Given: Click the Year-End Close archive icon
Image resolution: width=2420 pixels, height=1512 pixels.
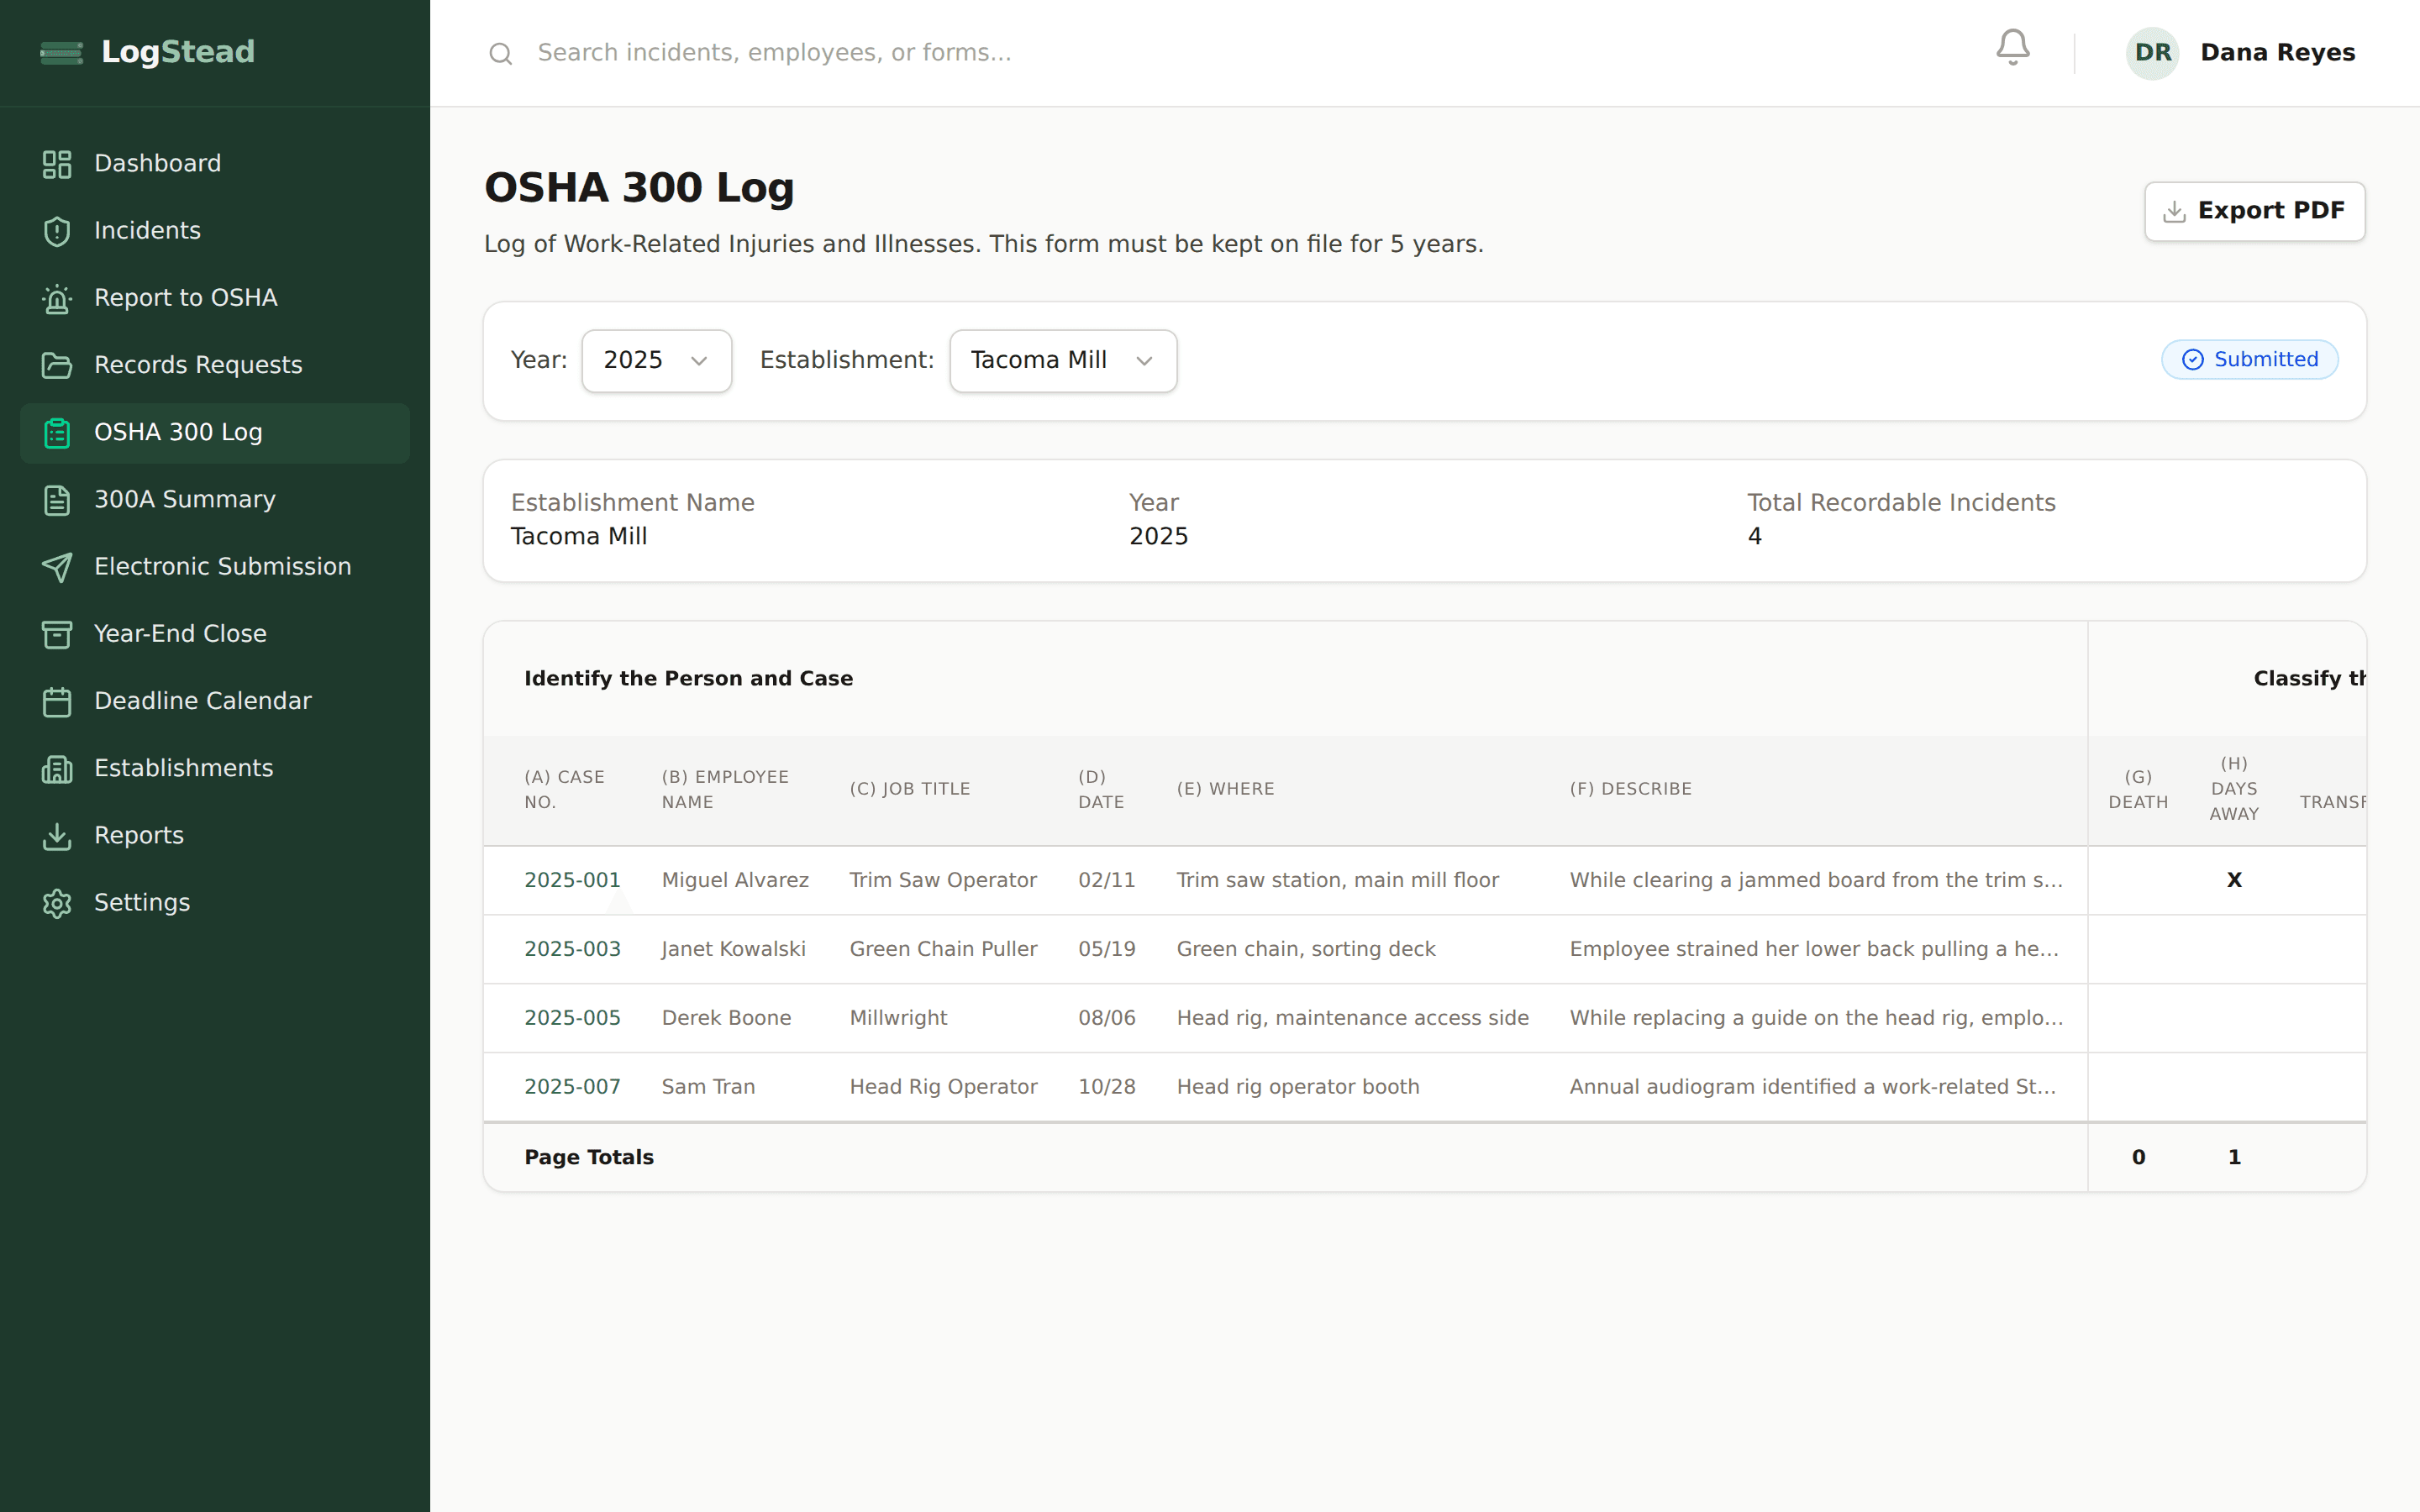Looking at the screenshot, I should click(57, 634).
